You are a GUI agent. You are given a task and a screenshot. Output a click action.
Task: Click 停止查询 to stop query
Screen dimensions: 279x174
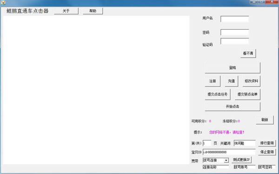coord(267,152)
